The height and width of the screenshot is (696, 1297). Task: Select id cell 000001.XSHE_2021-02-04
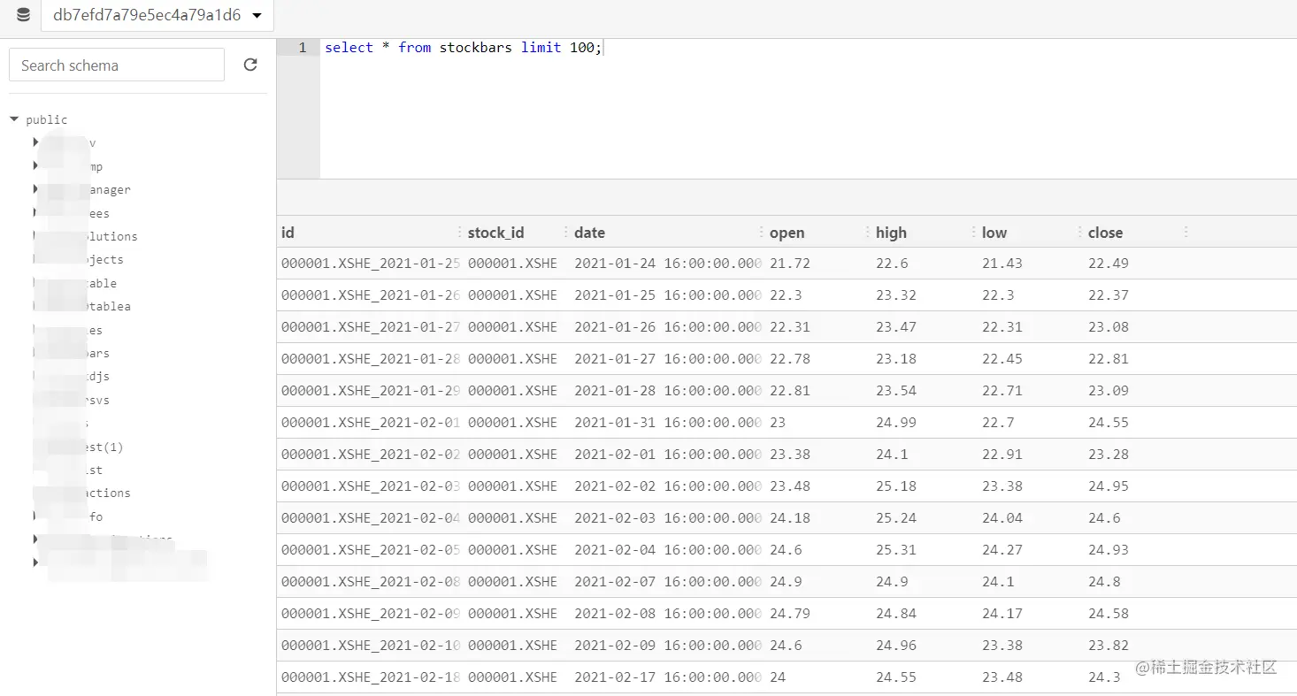371,517
